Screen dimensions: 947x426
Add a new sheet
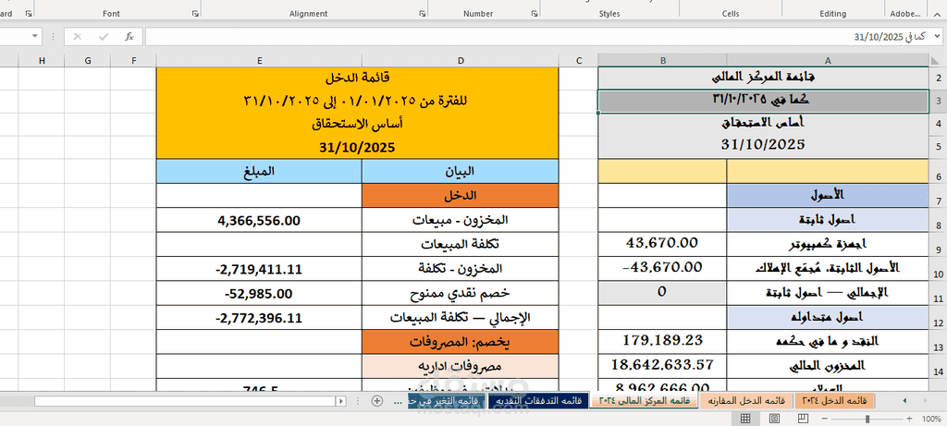(377, 400)
